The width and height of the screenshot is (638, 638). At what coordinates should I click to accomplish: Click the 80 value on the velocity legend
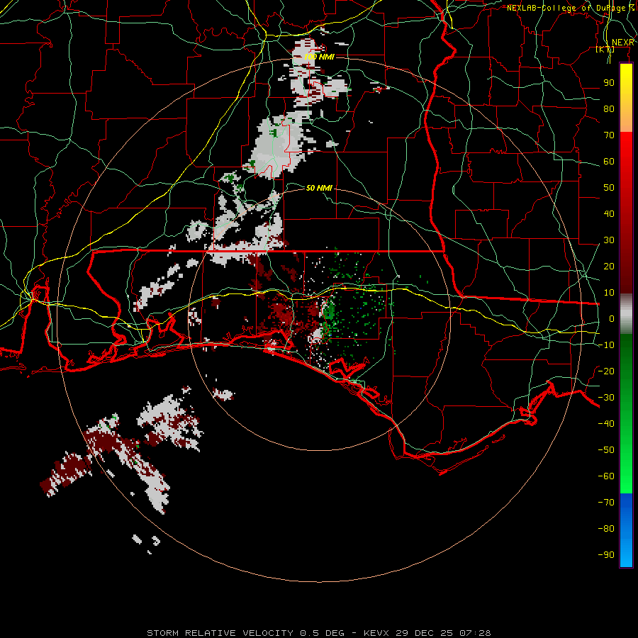pos(609,109)
